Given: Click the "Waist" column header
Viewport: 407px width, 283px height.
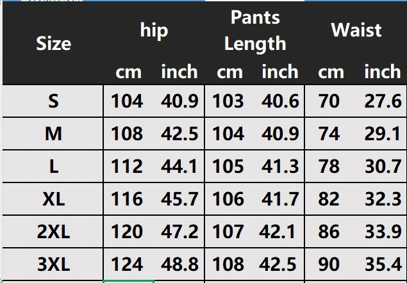Looking at the screenshot, I should pyautogui.click(x=356, y=30).
